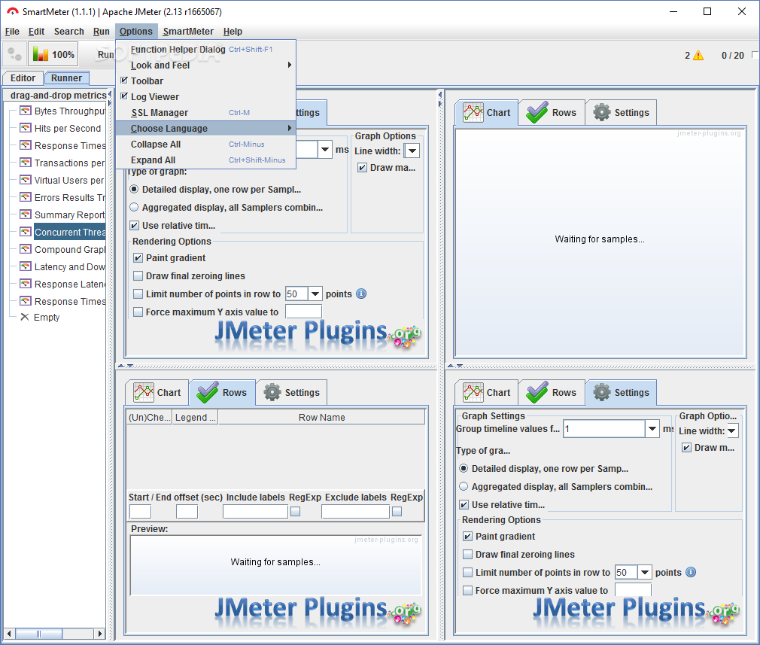Viewport: 760px width, 645px height.
Task: Click the yellow warning triangle icon
Action: click(698, 55)
